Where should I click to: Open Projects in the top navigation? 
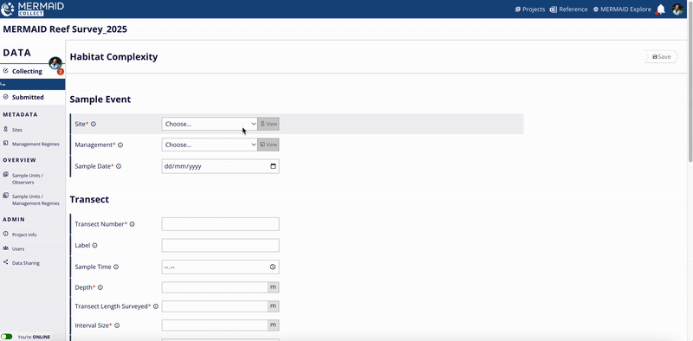530,10
